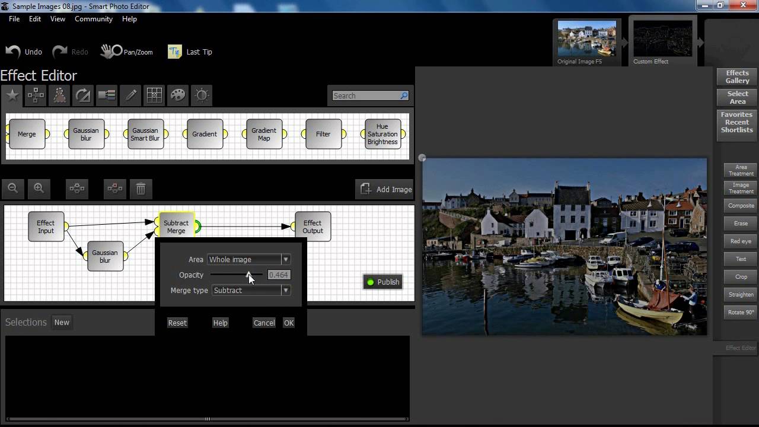Confirm merge settings with OK

pyautogui.click(x=289, y=323)
